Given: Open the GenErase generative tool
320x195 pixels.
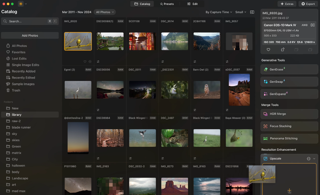Looking at the screenshot, I should pos(289,69).
